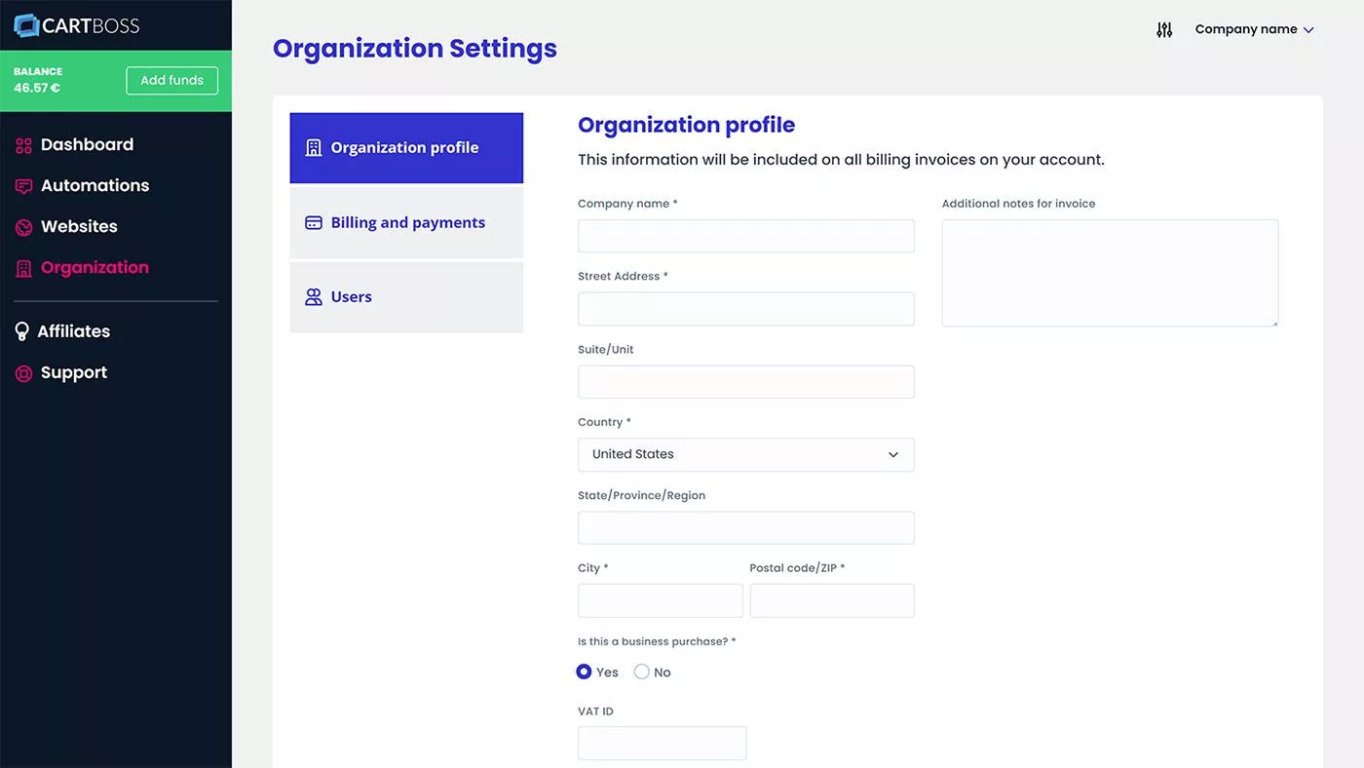Click the Organization building icon in sidebar
The width and height of the screenshot is (1364, 768).
point(24,268)
